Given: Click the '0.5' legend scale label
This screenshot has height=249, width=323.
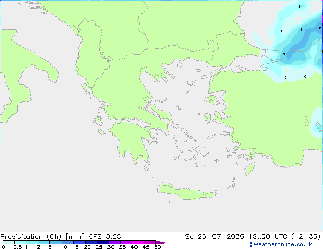Looking at the screenshot, I should 17,247.
